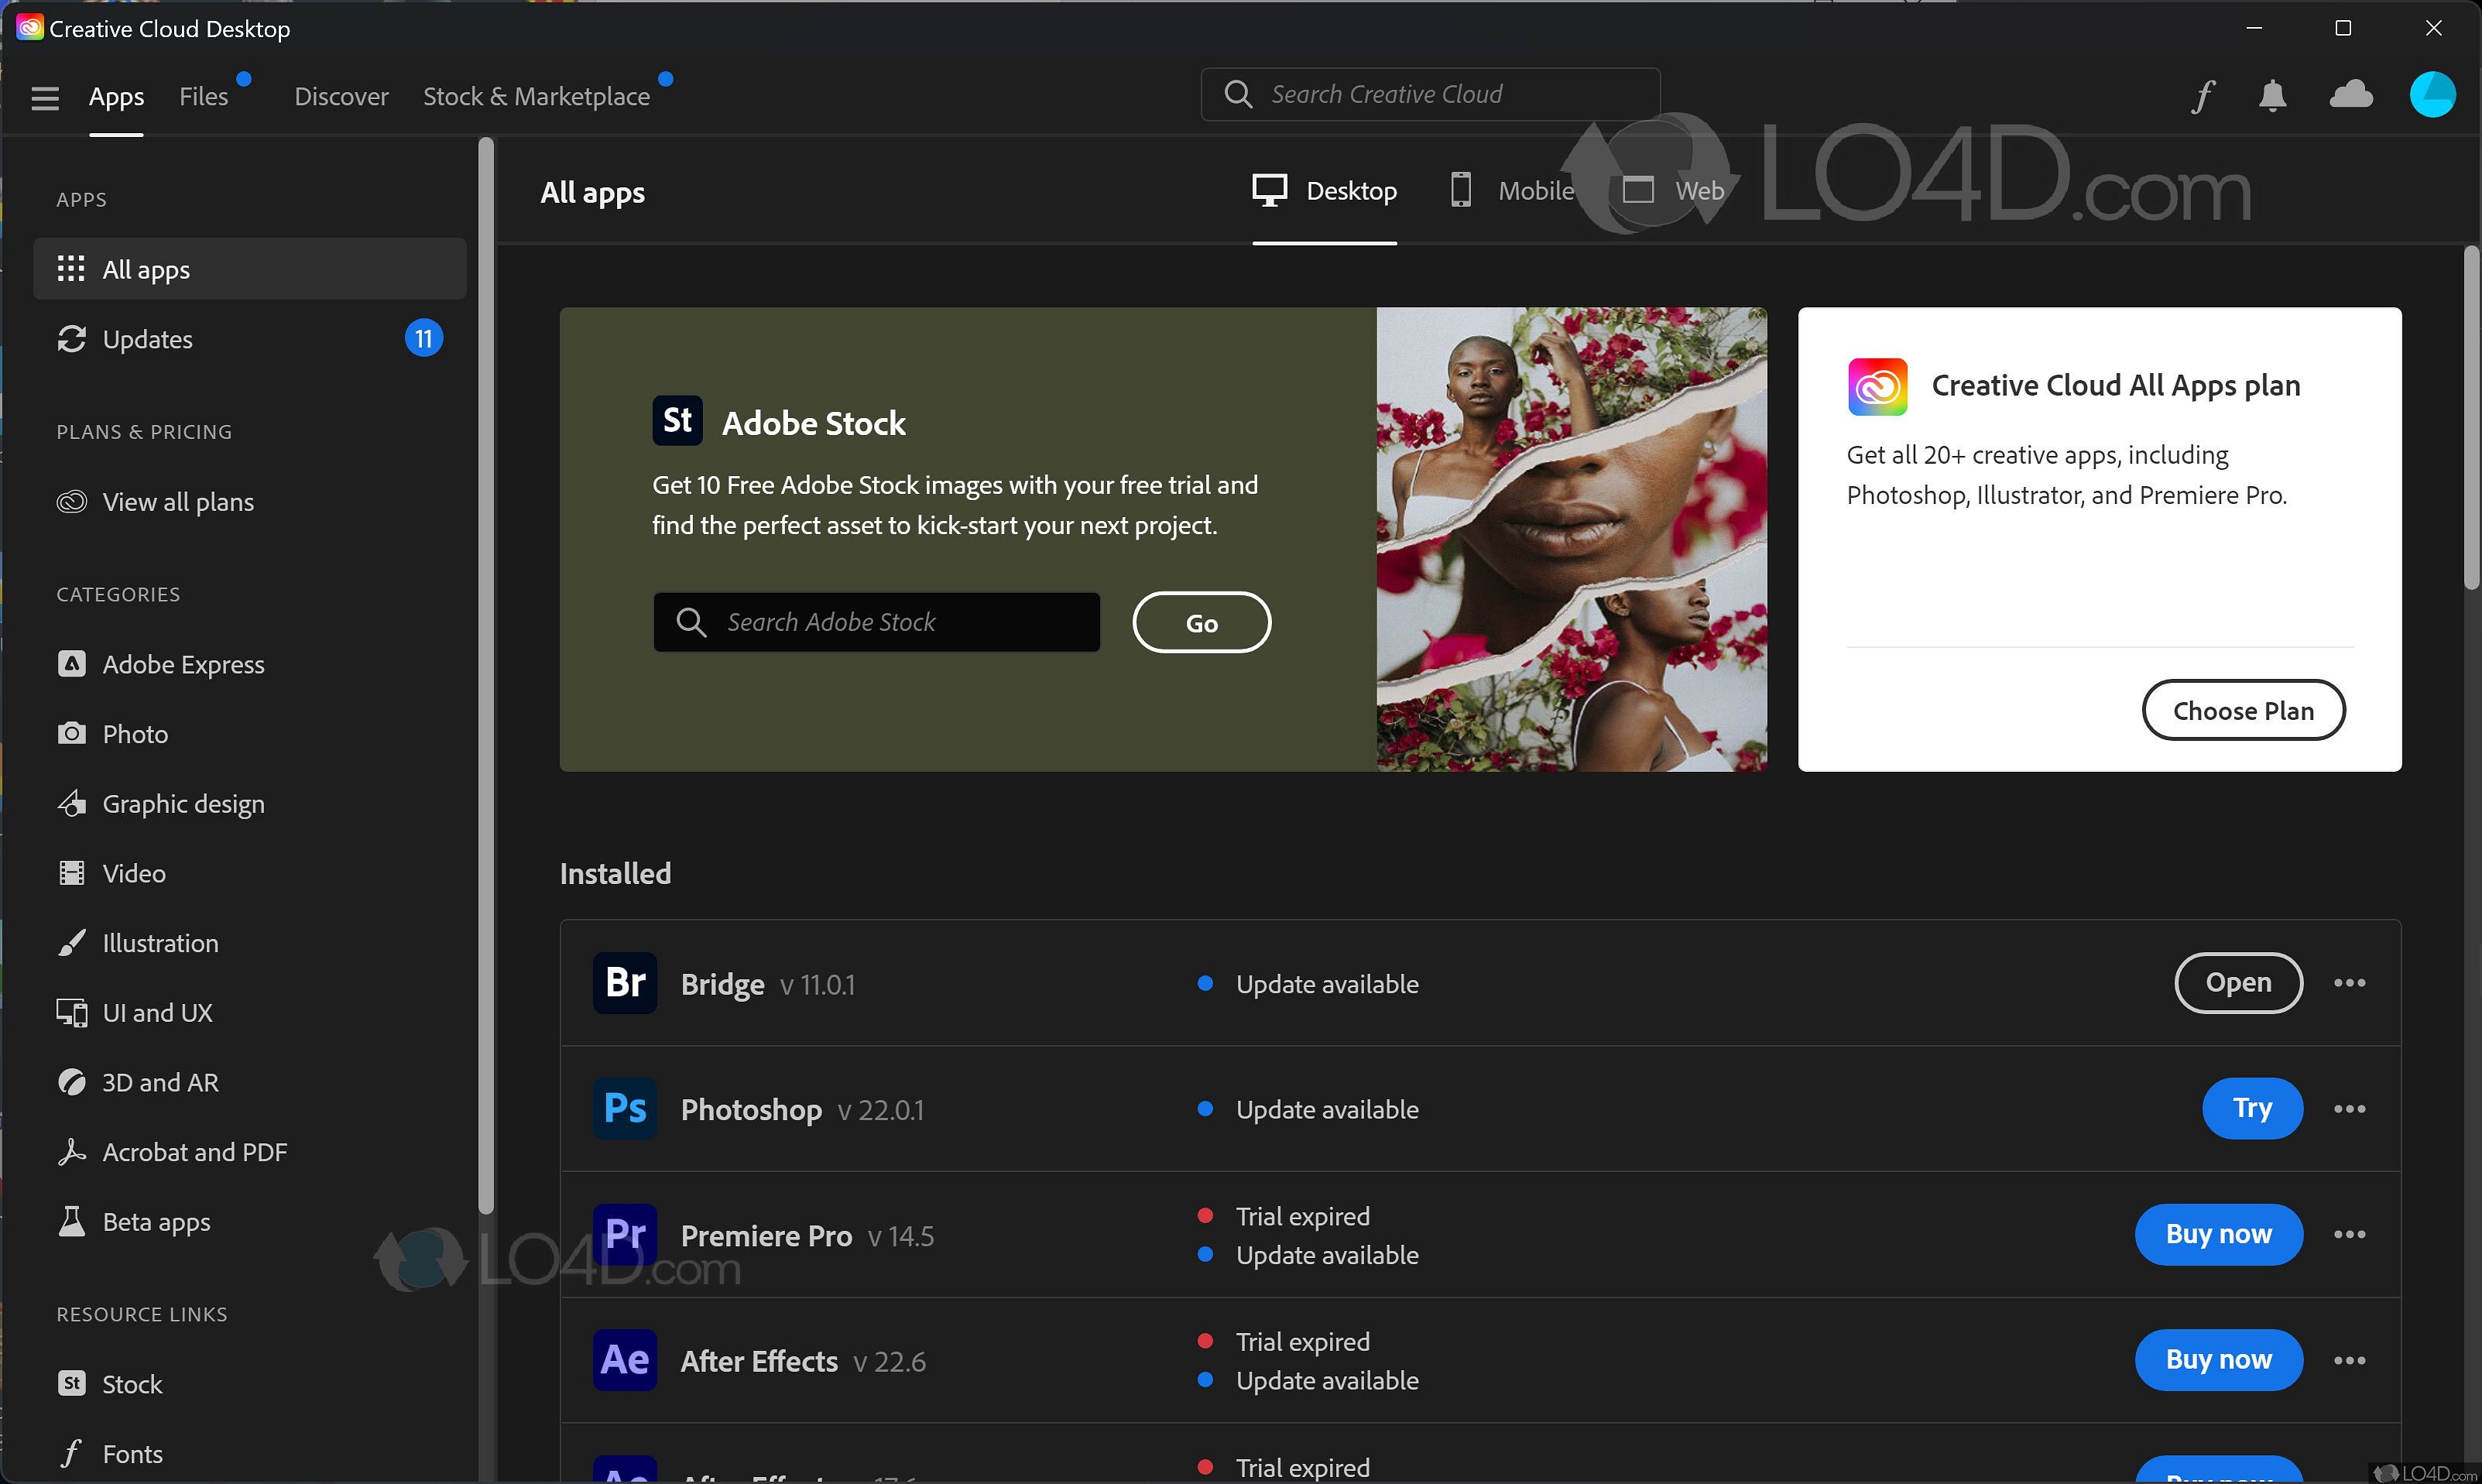Click the Beta apps flask icon

(71, 1221)
